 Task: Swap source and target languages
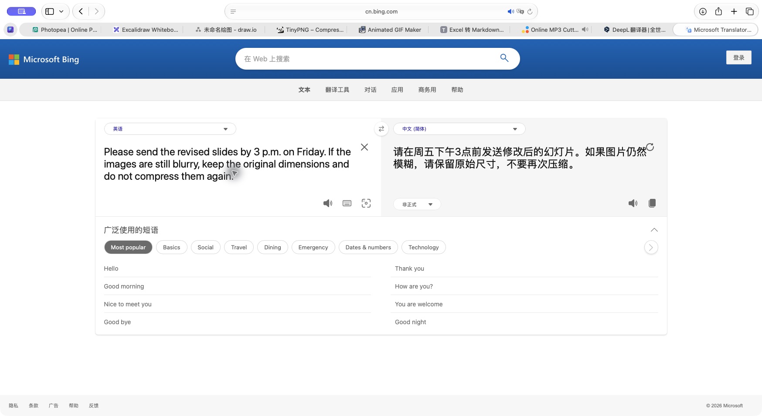coord(381,129)
